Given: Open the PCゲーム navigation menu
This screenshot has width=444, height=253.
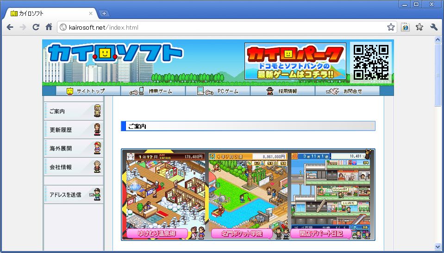Looking at the screenshot, I should tap(218, 91).
